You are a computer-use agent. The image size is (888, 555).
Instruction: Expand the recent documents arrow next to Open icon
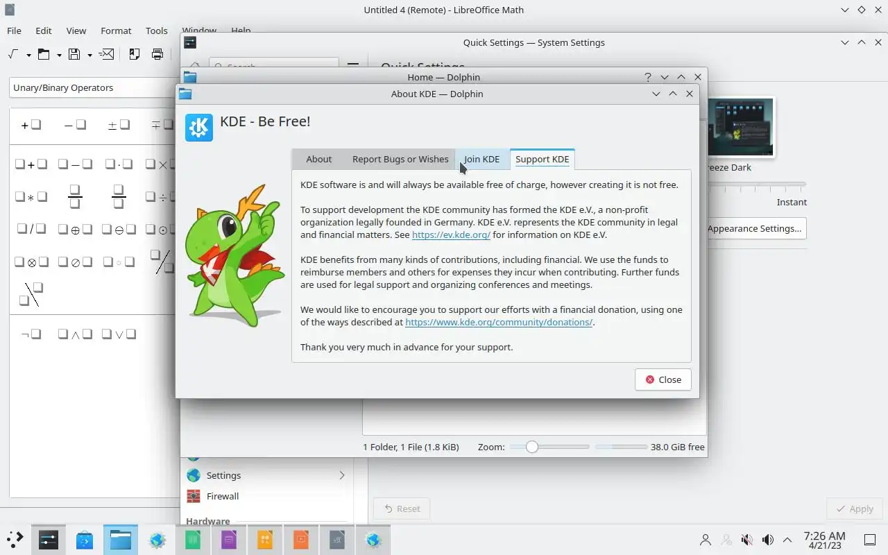click(59, 55)
